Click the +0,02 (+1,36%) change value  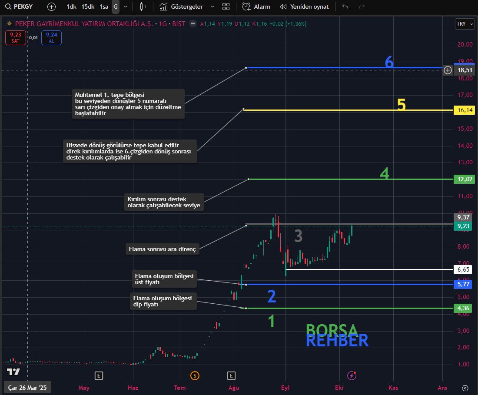point(288,24)
